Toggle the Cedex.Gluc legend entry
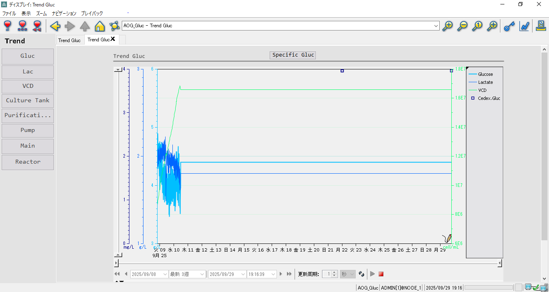 click(489, 98)
